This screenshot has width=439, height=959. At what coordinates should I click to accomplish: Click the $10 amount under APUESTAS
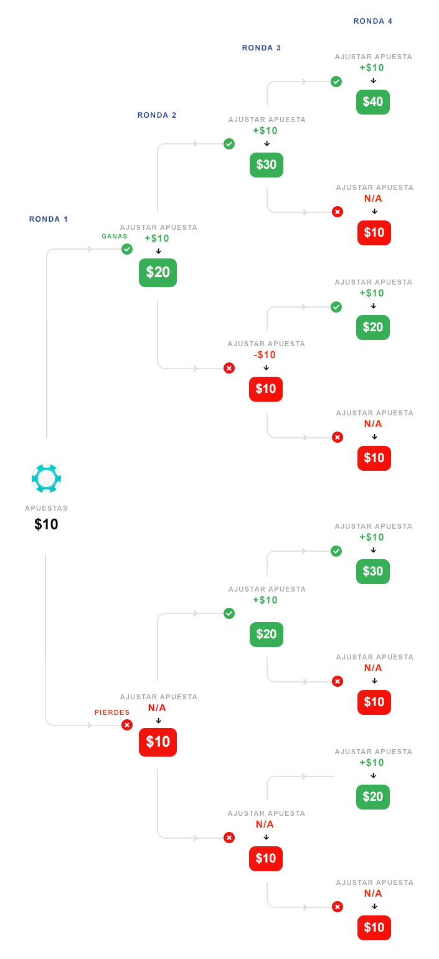click(46, 524)
